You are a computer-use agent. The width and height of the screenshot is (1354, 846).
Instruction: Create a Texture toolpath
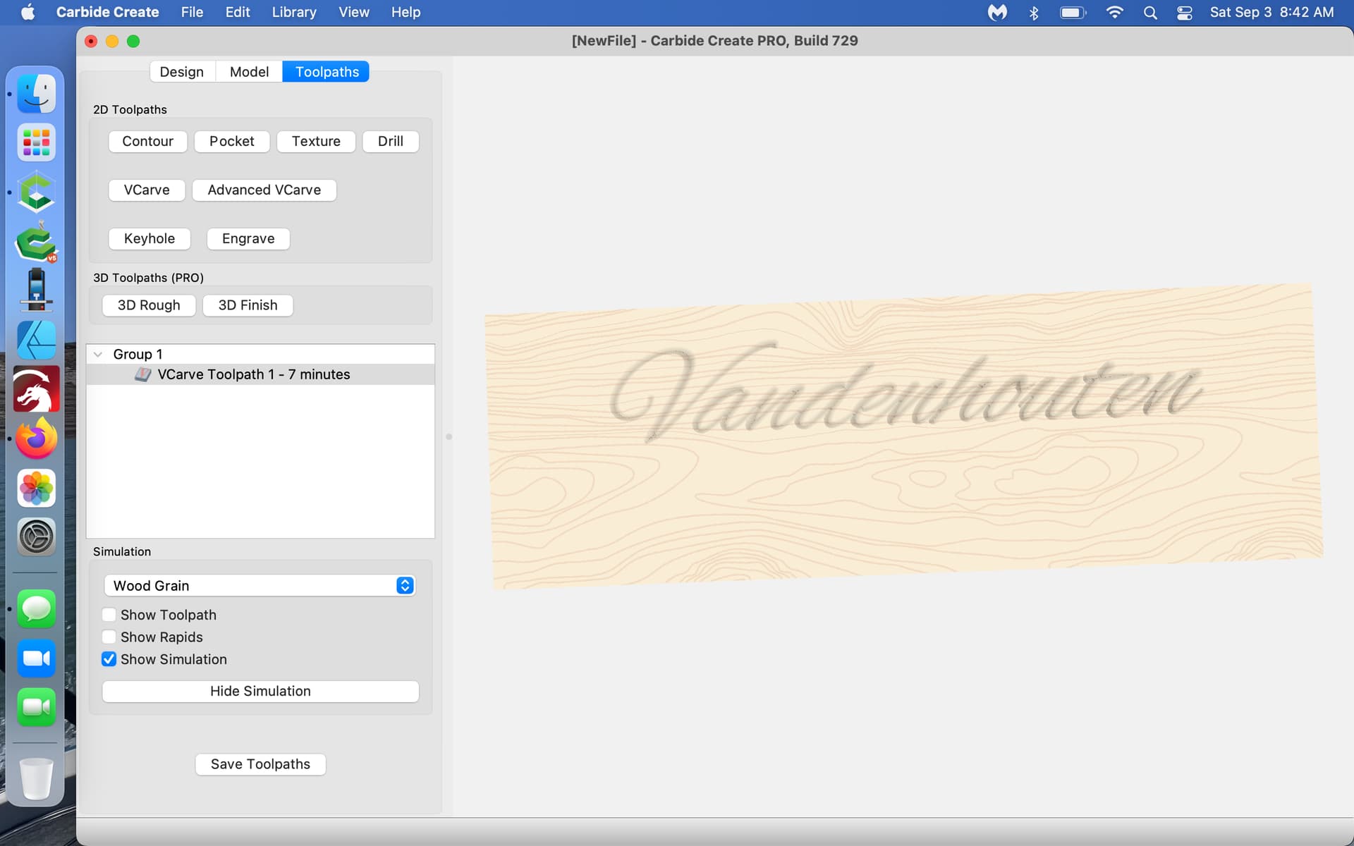[x=316, y=141]
